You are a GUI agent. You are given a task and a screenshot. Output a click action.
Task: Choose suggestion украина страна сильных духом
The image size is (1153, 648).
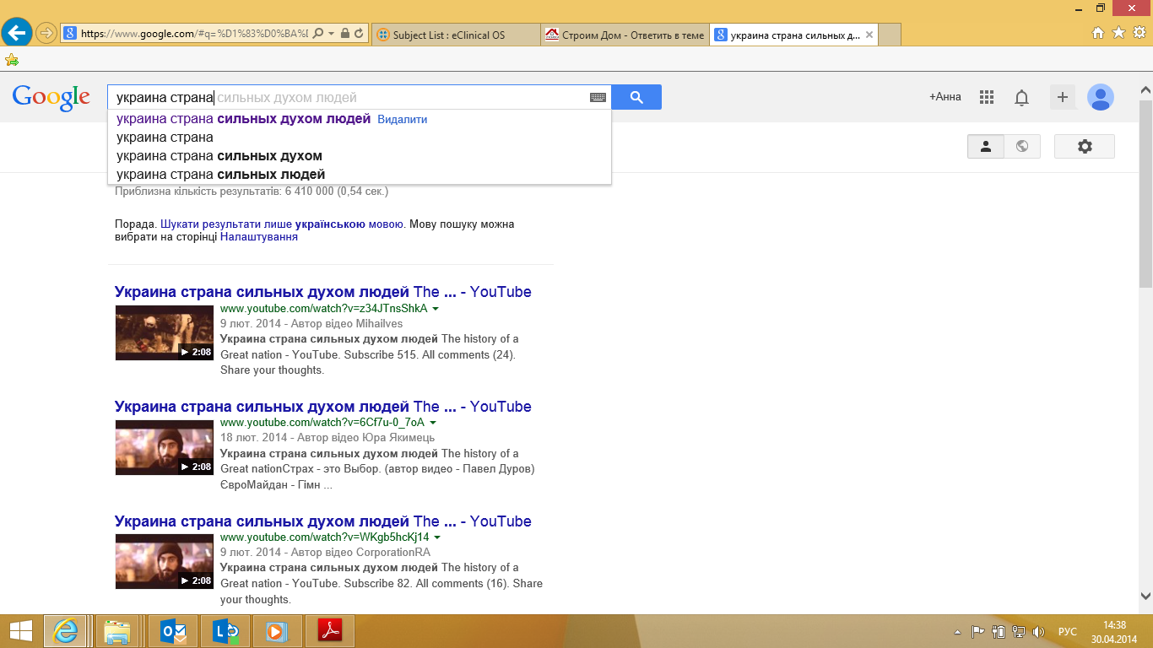(219, 156)
